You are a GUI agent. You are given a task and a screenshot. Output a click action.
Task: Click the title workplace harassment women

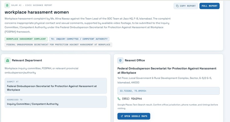click(37, 12)
